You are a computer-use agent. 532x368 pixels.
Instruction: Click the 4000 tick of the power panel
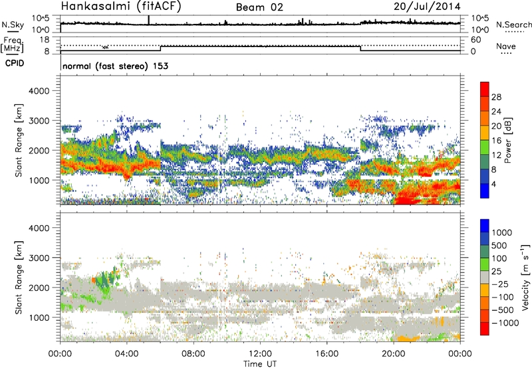(x=39, y=91)
